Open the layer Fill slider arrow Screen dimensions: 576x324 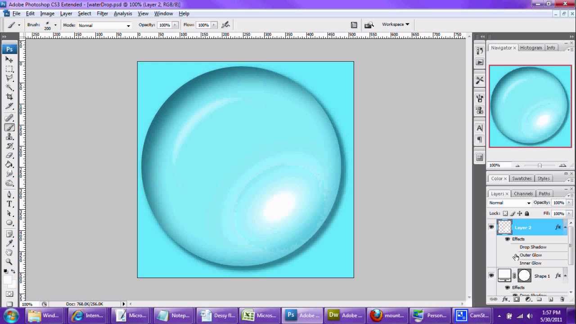[x=569, y=213]
